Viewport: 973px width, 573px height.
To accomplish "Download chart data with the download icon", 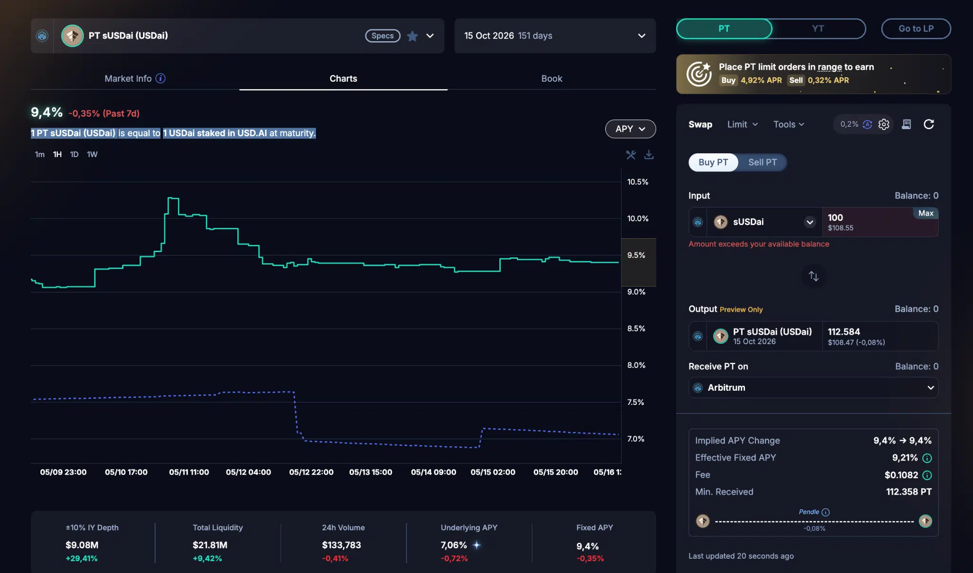I will tap(649, 155).
